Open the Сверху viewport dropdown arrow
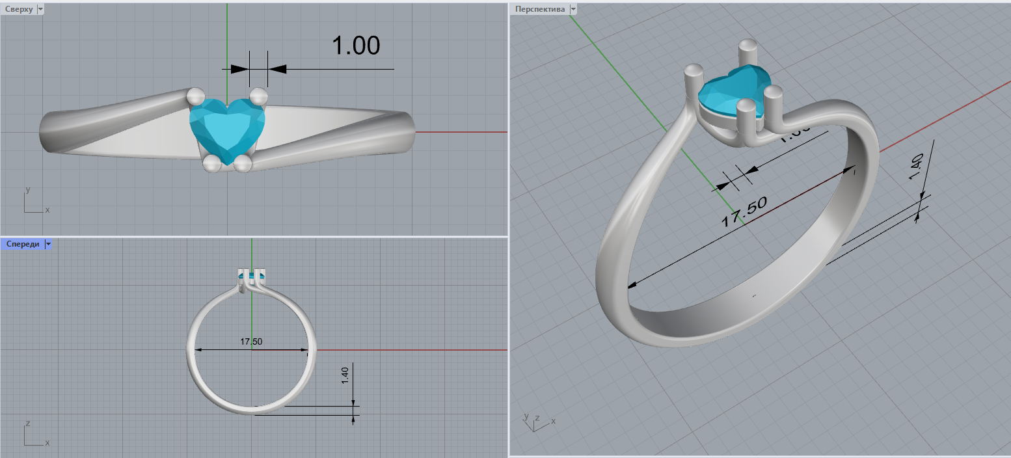This screenshot has height=458, width=1011. tap(40, 9)
